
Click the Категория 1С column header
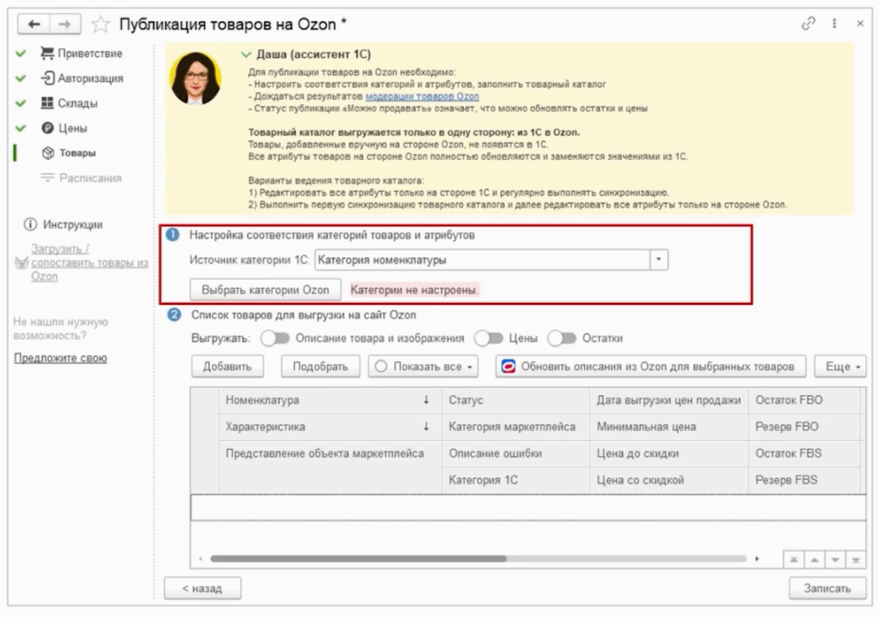(x=515, y=480)
